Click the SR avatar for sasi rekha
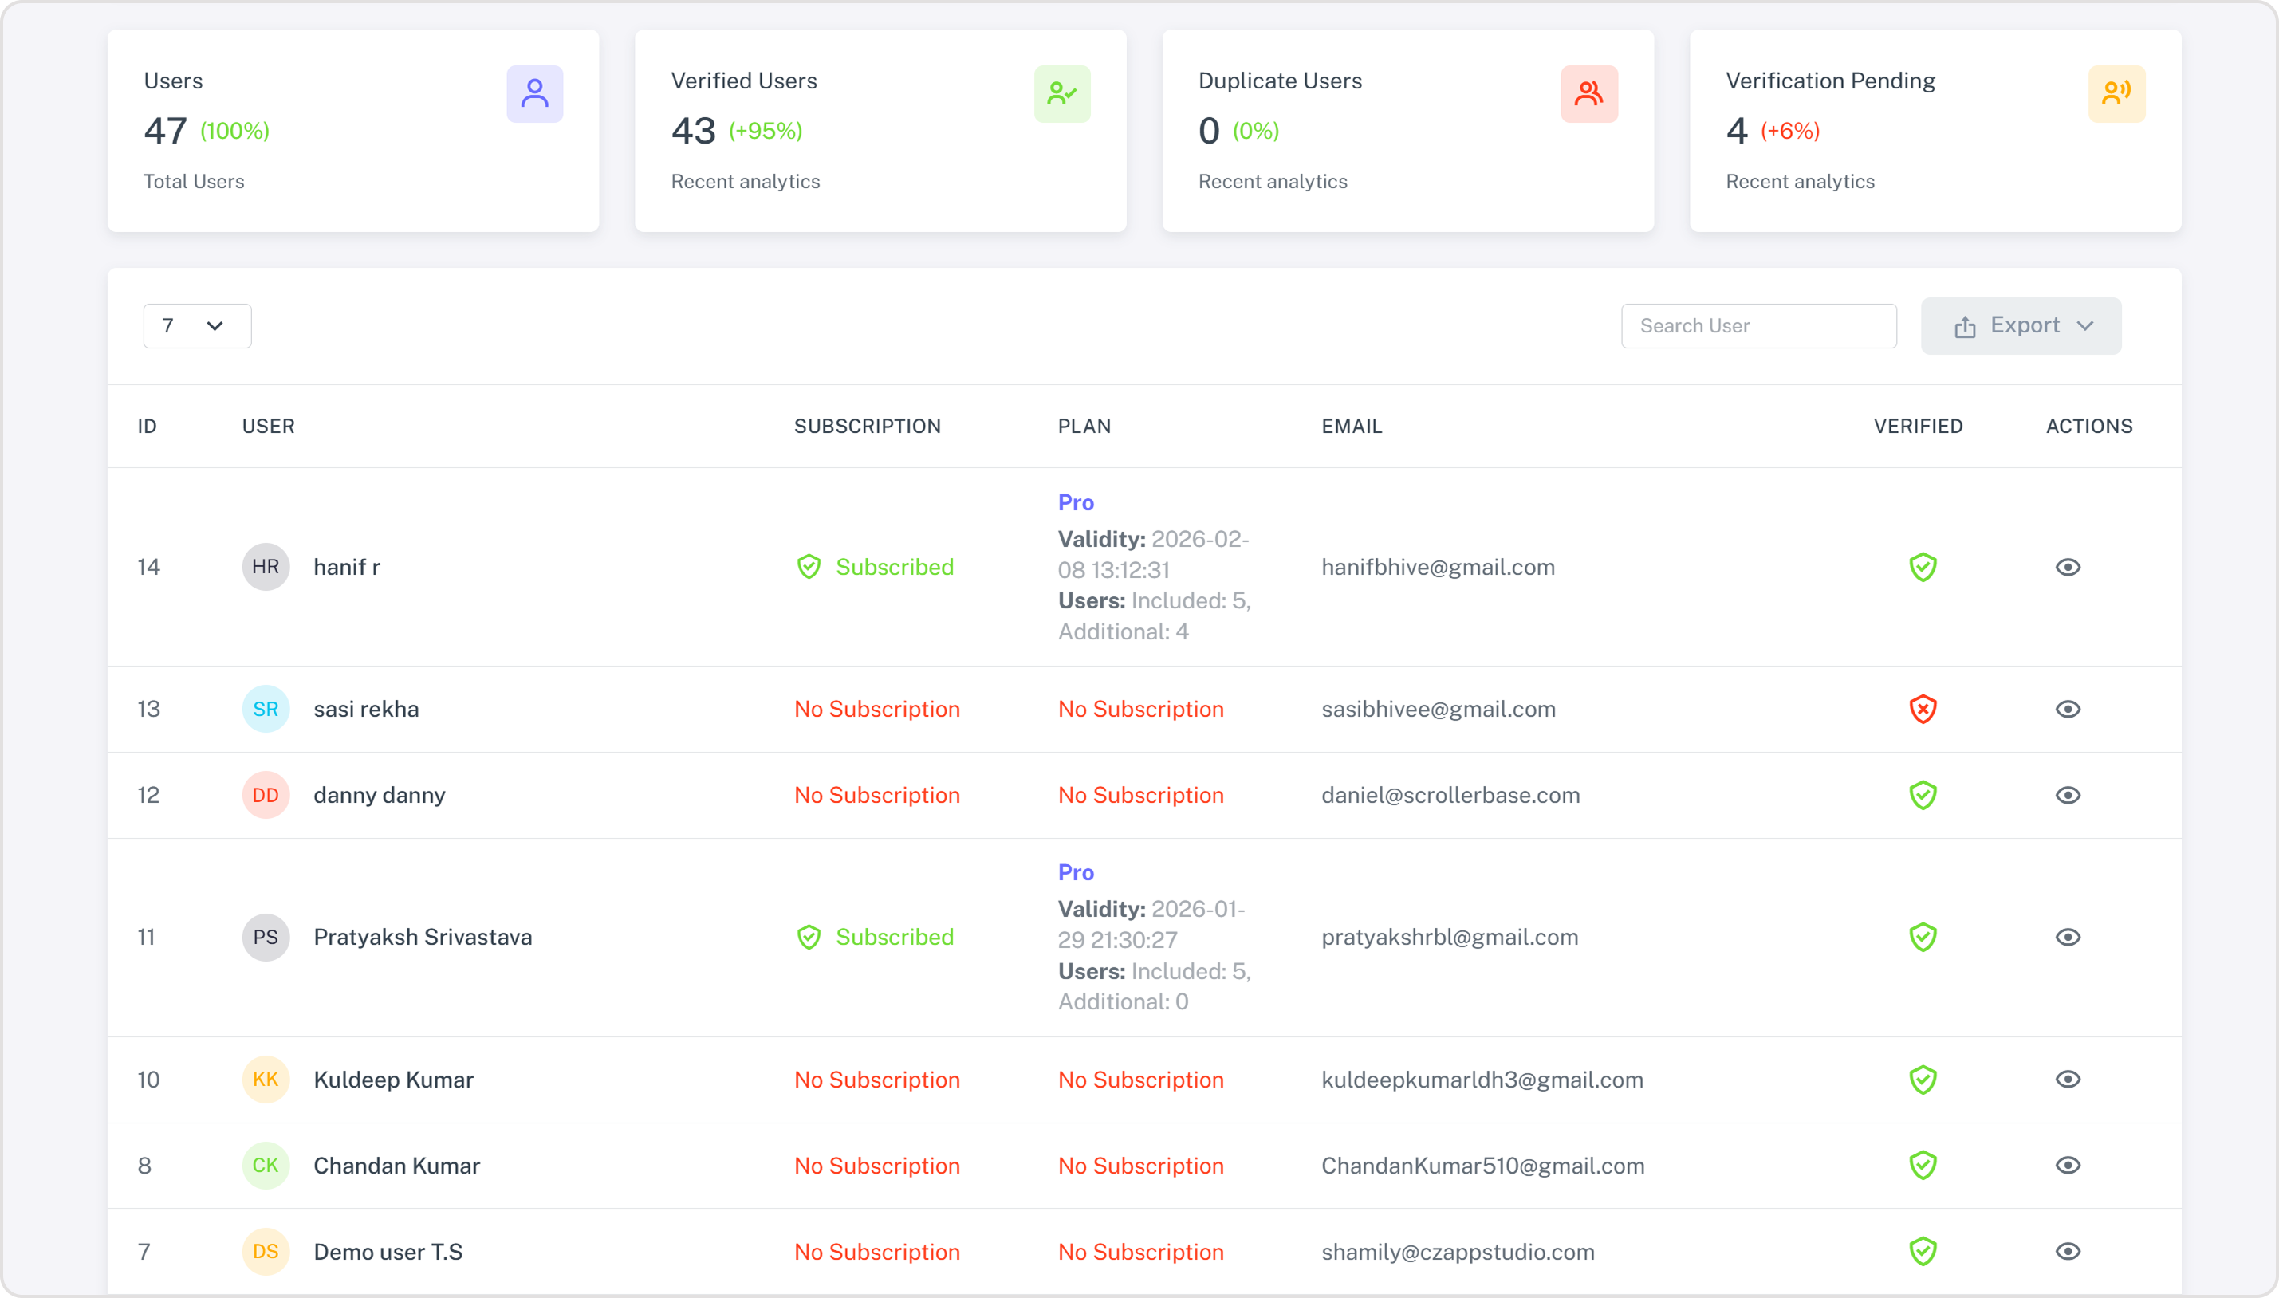This screenshot has width=2279, height=1298. point(266,709)
